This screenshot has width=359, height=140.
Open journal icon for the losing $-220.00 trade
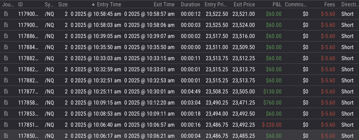pyautogui.click(x=6, y=125)
